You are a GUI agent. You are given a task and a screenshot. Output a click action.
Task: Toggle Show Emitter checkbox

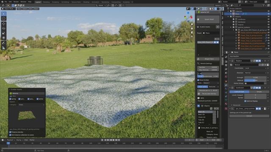[x=198, y=80]
